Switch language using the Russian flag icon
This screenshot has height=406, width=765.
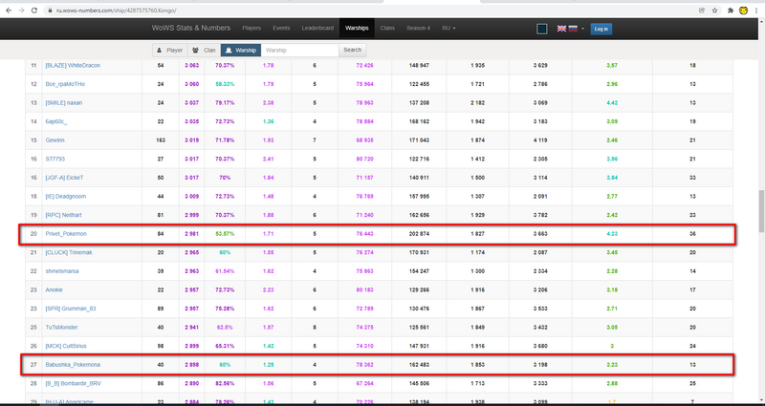coord(572,29)
